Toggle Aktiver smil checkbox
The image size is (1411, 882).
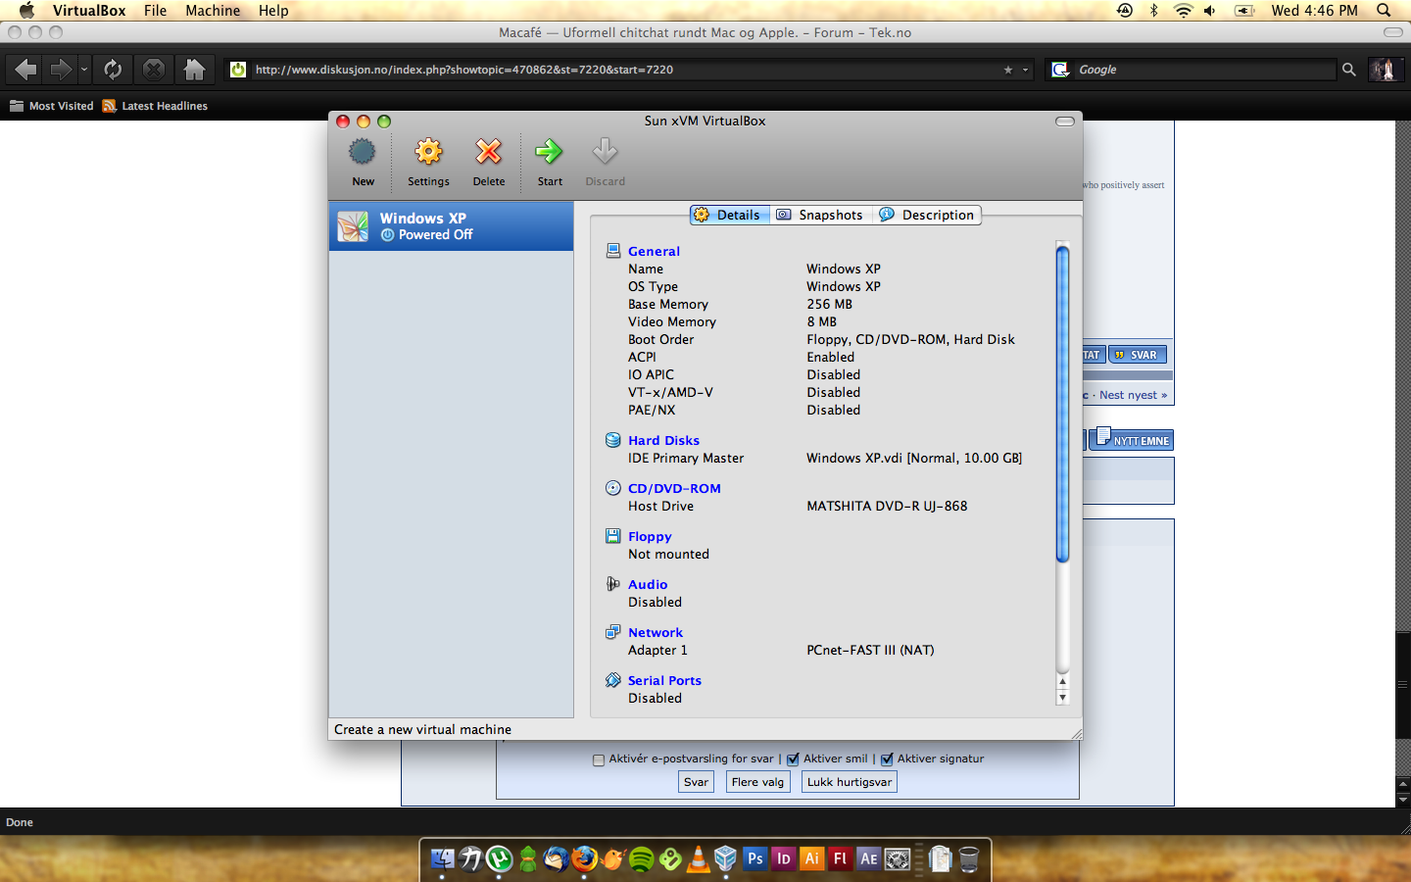pos(793,759)
